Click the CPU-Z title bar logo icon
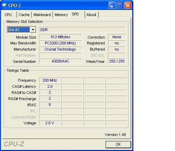This screenshot has height=151, width=175. 4,5
